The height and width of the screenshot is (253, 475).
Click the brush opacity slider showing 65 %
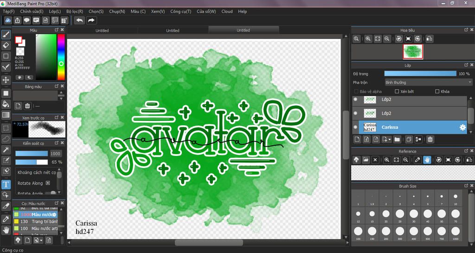pyautogui.click(x=32, y=162)
